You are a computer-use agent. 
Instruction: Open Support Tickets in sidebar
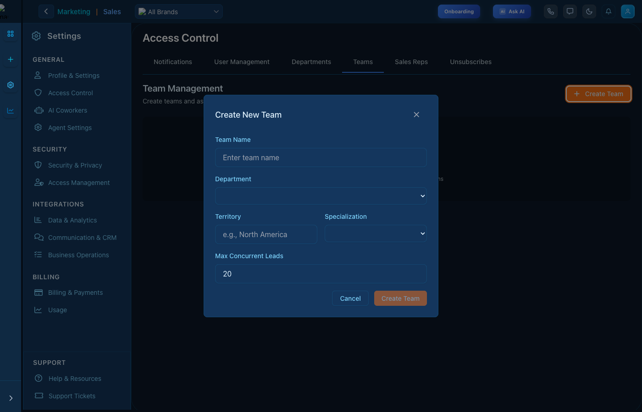click(x=72, y=396)
